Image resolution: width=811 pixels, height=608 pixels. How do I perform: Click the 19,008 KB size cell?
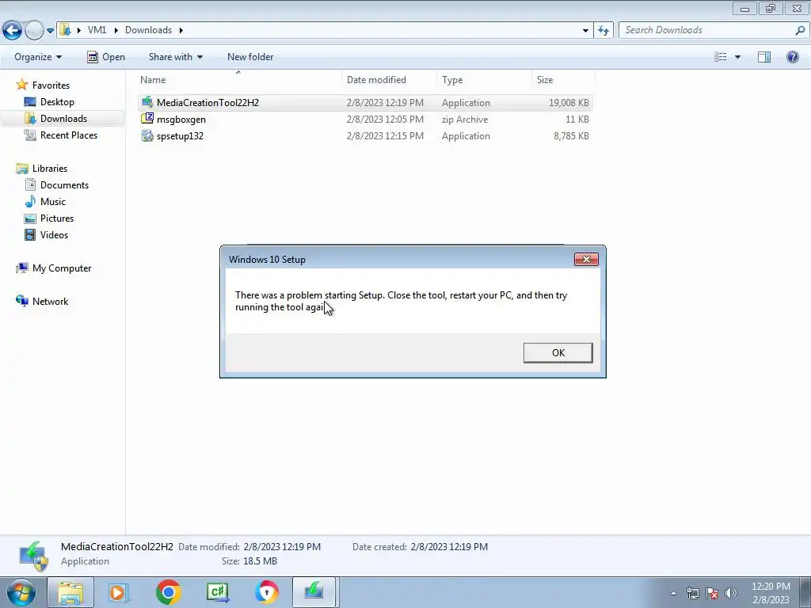pyautogui.click(x=569, y=102)
